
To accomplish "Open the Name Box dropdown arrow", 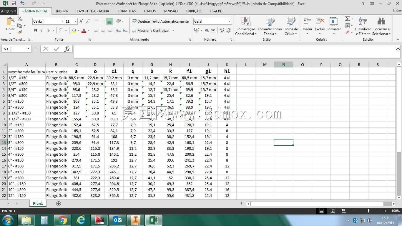I will point(28,49).
